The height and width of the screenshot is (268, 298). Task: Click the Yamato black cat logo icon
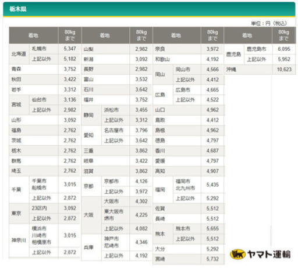(237, 254)
